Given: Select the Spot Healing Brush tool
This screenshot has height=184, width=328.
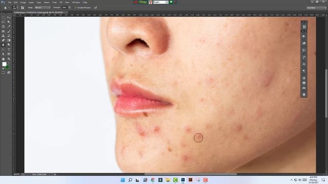Looking at the screenshot, I should [3, 31].
